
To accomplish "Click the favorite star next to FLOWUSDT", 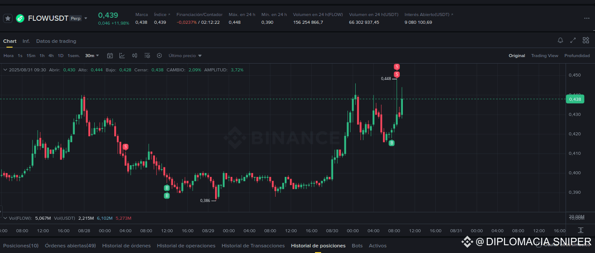I will click(x=8, y=18).
